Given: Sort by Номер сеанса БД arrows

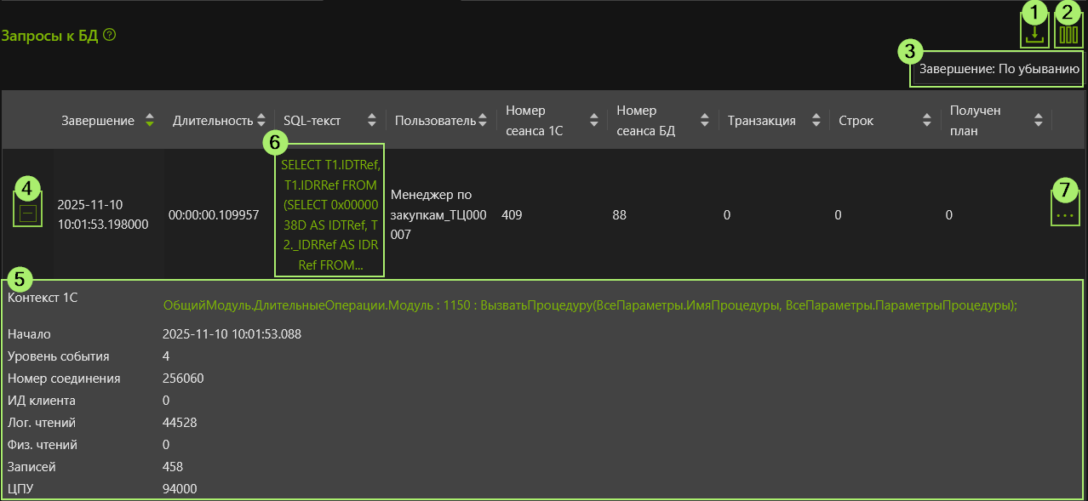Looking at the screenshot, I should (x=705, y=121).
